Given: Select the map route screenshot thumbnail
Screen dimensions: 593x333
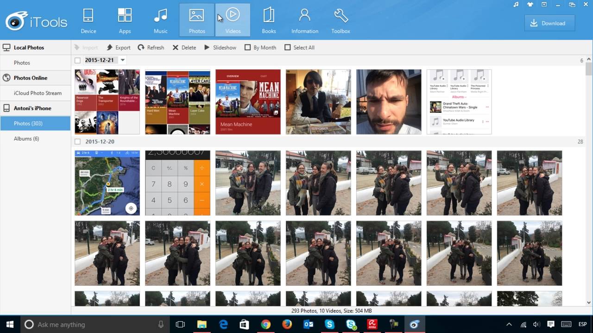Looking at the screenshot, I should (107, 183).
